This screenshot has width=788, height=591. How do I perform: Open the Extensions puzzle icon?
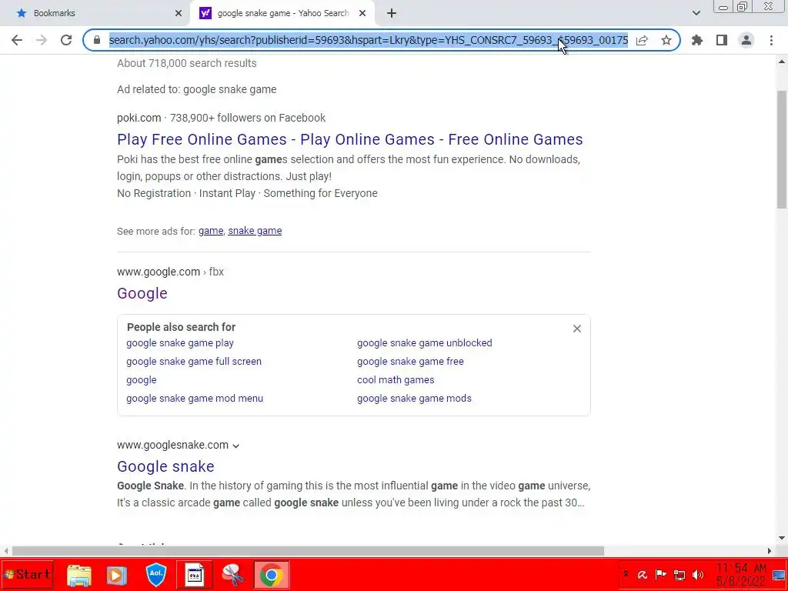[x=697, y=40]
